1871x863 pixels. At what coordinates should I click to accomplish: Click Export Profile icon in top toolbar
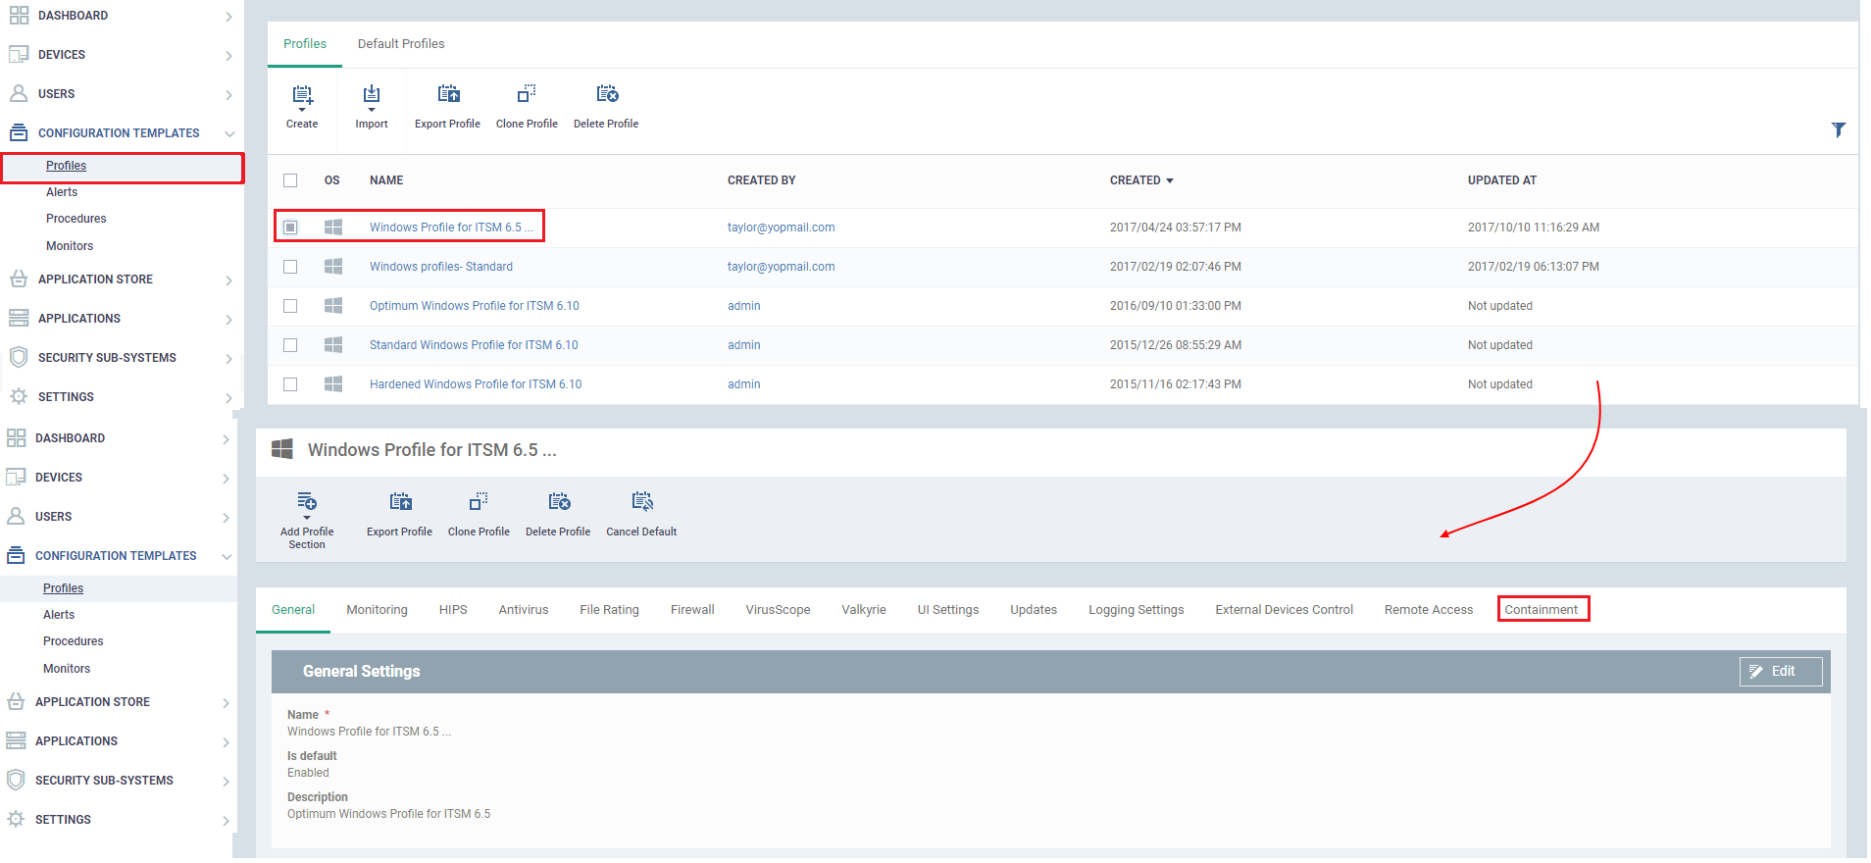(x=448, y=93)
